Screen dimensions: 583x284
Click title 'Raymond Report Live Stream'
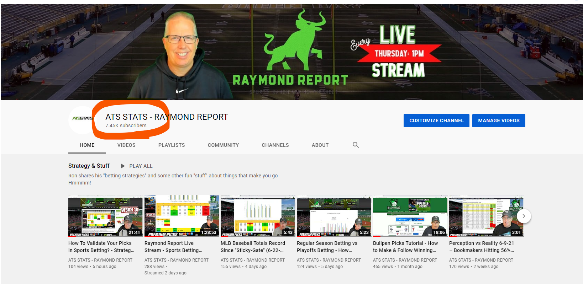point(173,247)
